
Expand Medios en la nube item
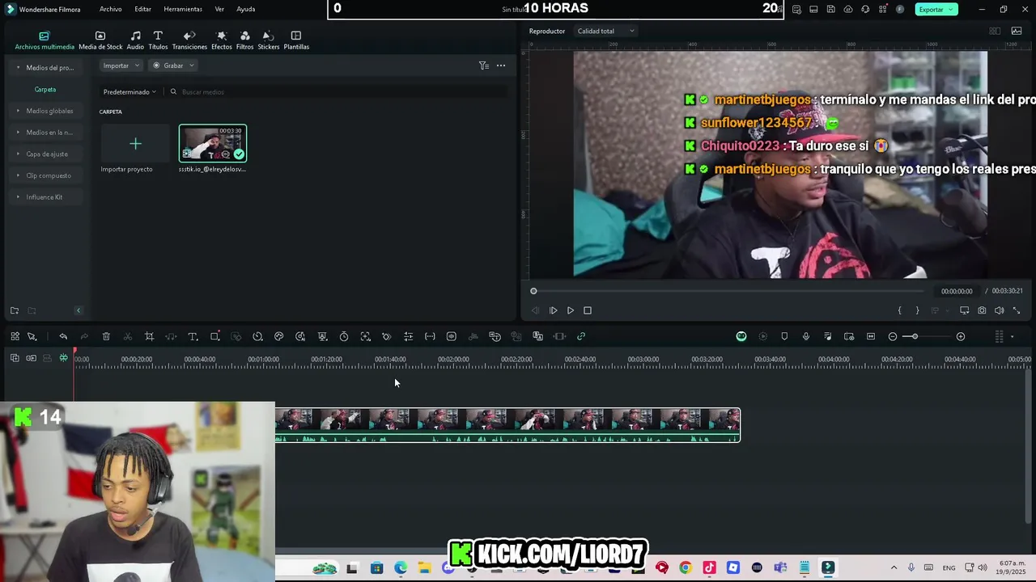pyautogui.click(x=46, y=133)
